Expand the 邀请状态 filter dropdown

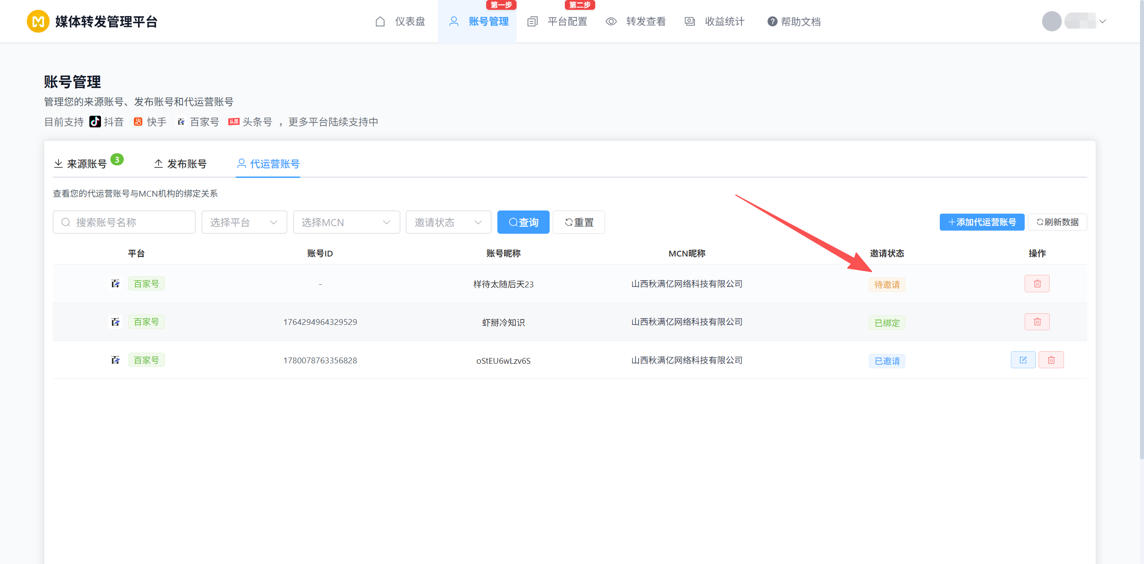tap(448, 222)
